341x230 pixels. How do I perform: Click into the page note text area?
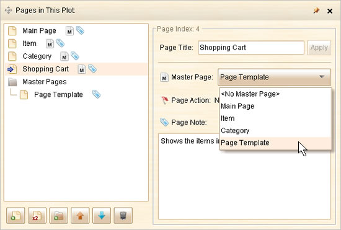click(x=244, y=176)
